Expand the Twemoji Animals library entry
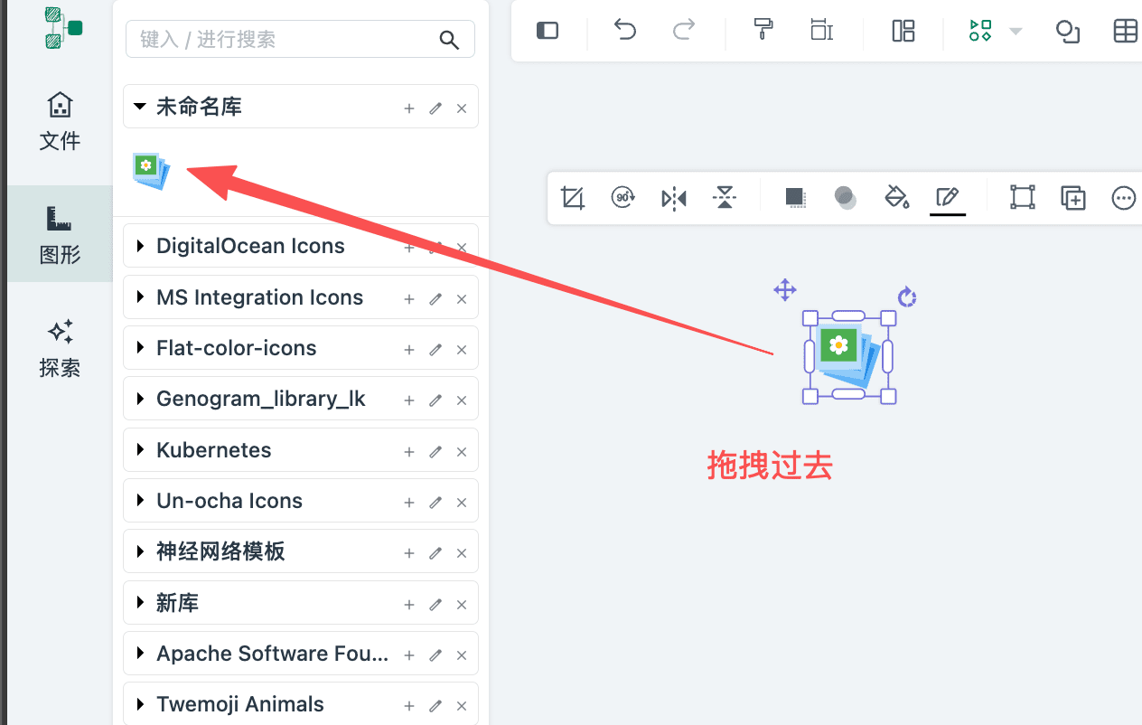1142x725 pixels. coord(140,704)
